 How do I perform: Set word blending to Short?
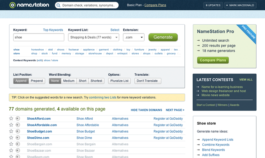[x=83, y=81]
